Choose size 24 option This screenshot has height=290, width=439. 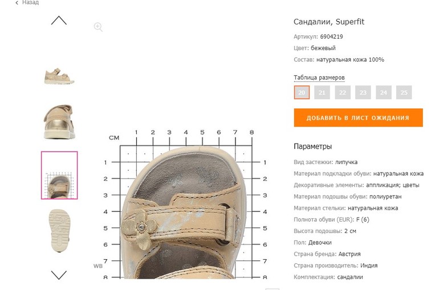[384, 92]
